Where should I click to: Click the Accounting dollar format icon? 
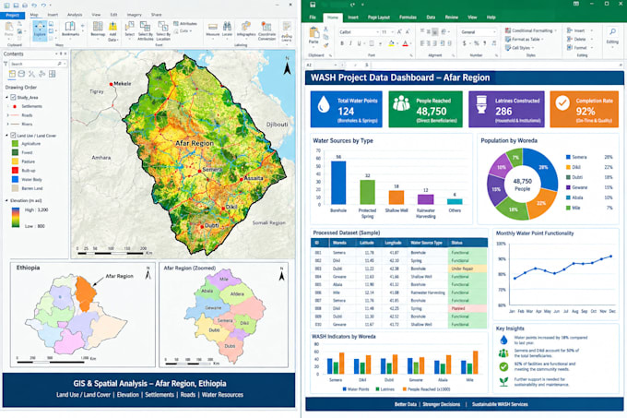(464, 43)
